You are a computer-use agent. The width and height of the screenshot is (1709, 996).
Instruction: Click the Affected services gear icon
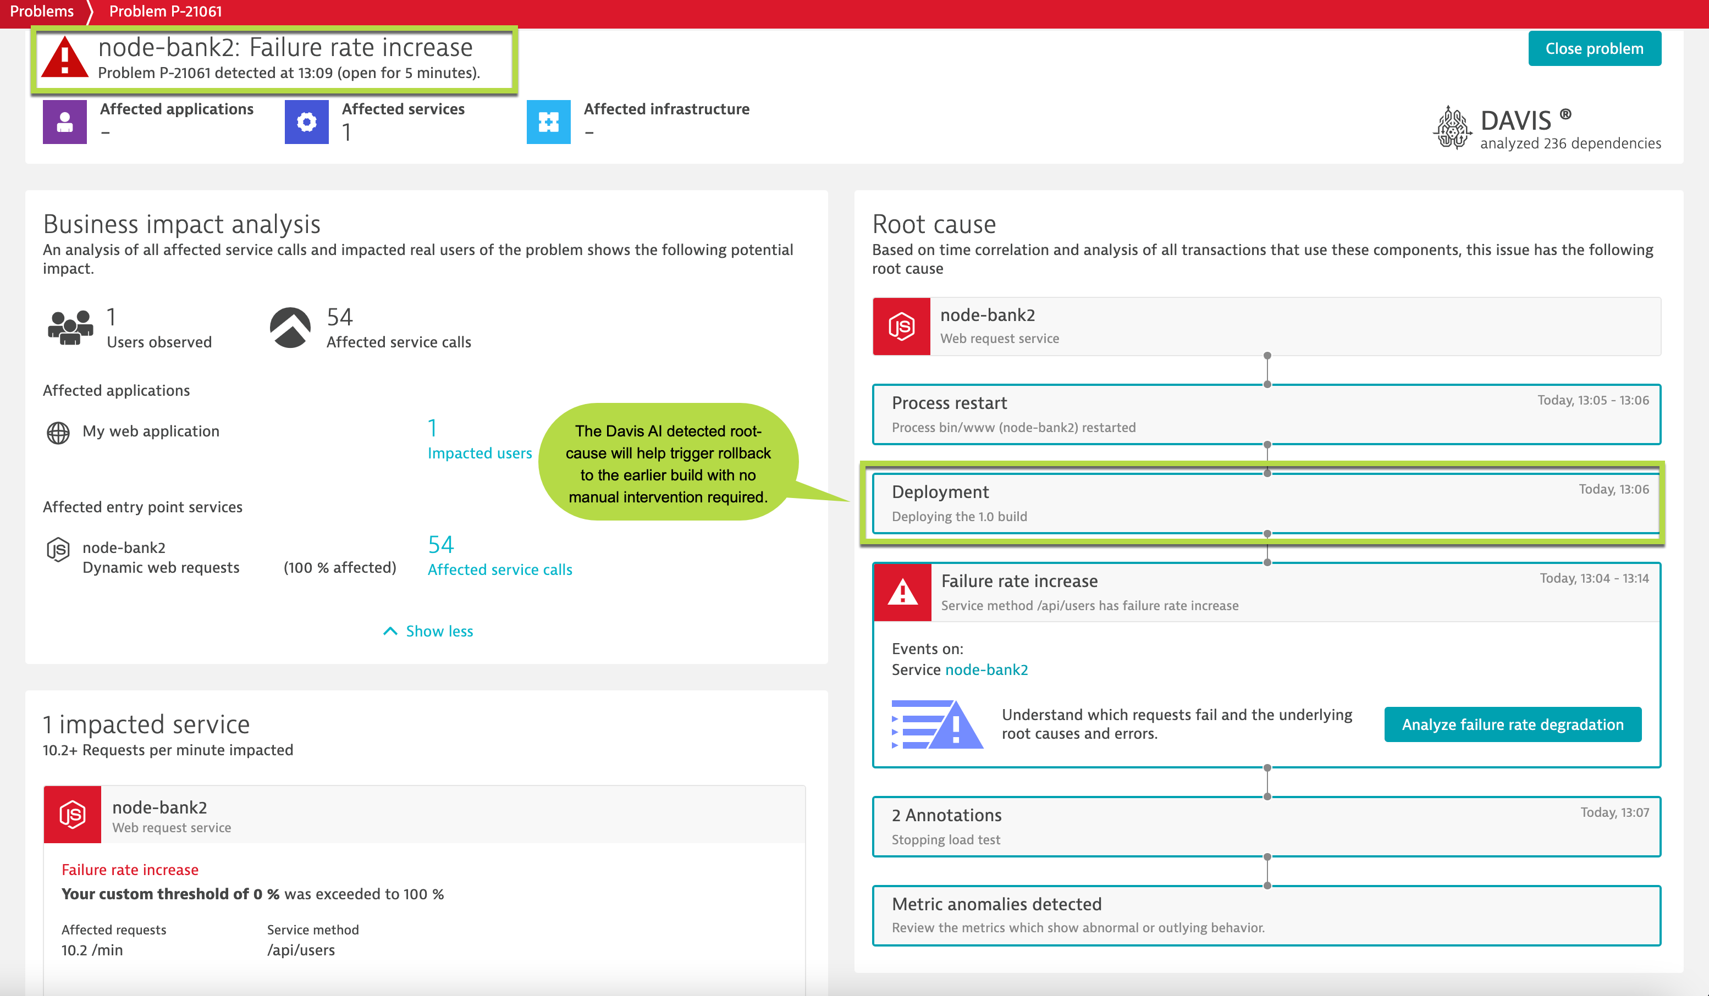pyautogui.click(x=307, y=122)
